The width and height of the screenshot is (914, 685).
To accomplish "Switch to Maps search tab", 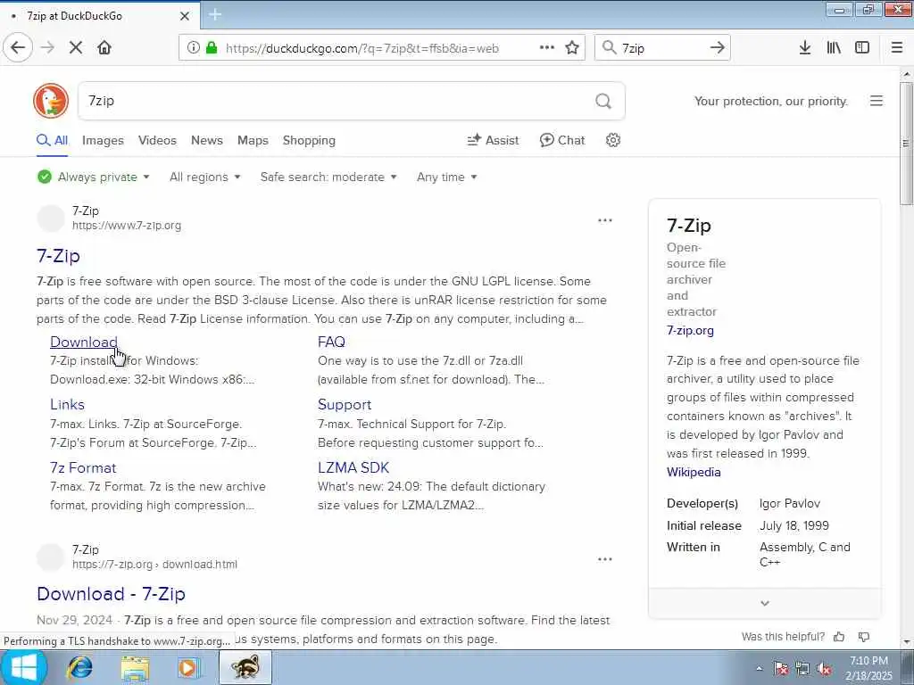I will pos(253,140).
